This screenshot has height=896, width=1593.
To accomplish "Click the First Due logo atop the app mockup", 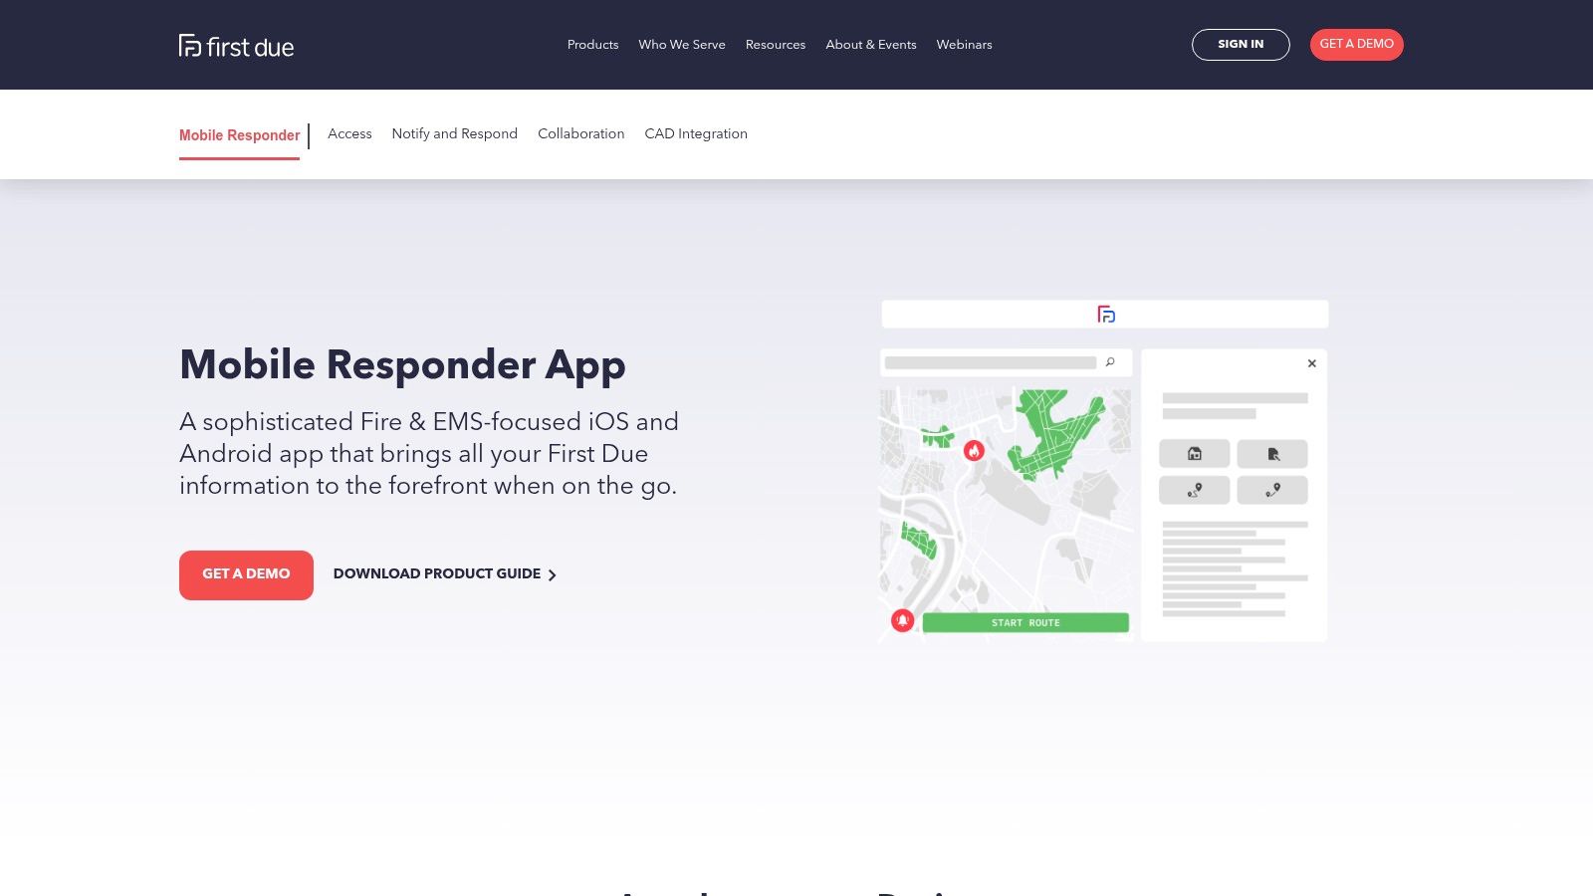I will click(1105, 314).
